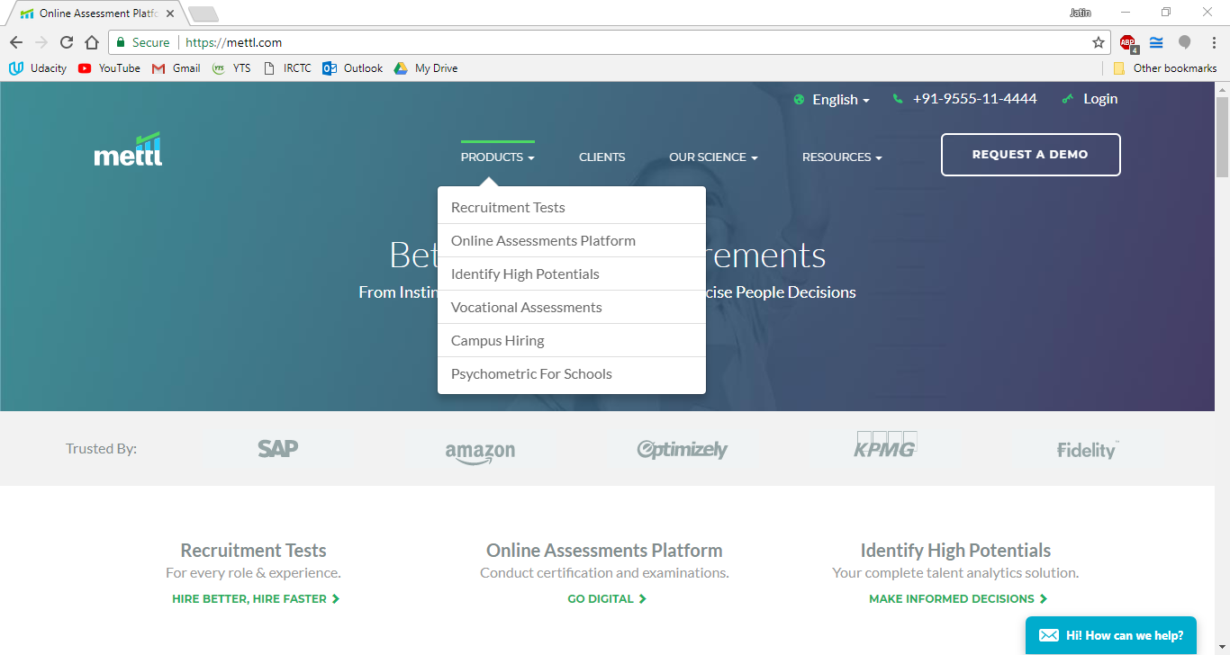Open the IRCTC bookmark
Viewport: 1230px width, 655px height.
click(x=287, y=68)
